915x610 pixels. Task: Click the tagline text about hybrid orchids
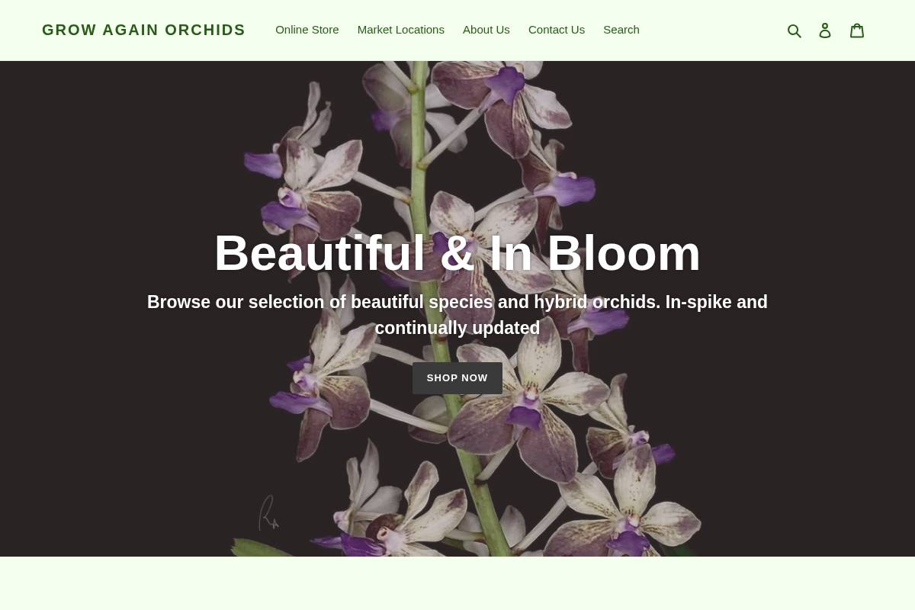457,314
